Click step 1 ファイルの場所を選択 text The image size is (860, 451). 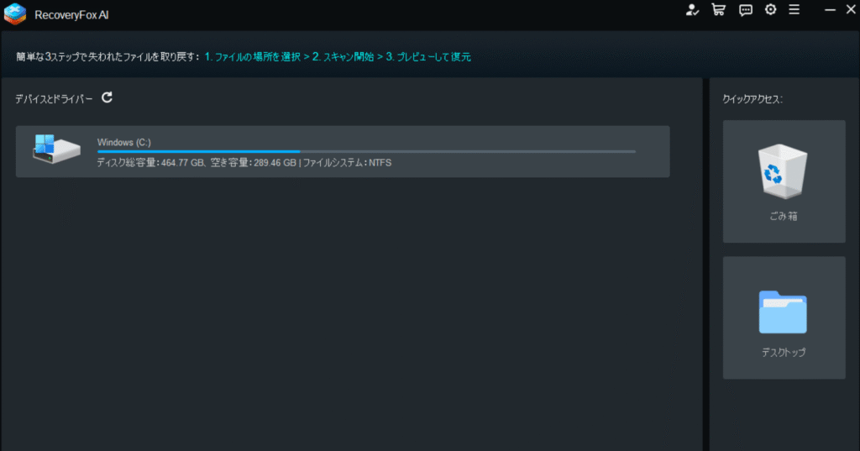[x=252, y=57]
